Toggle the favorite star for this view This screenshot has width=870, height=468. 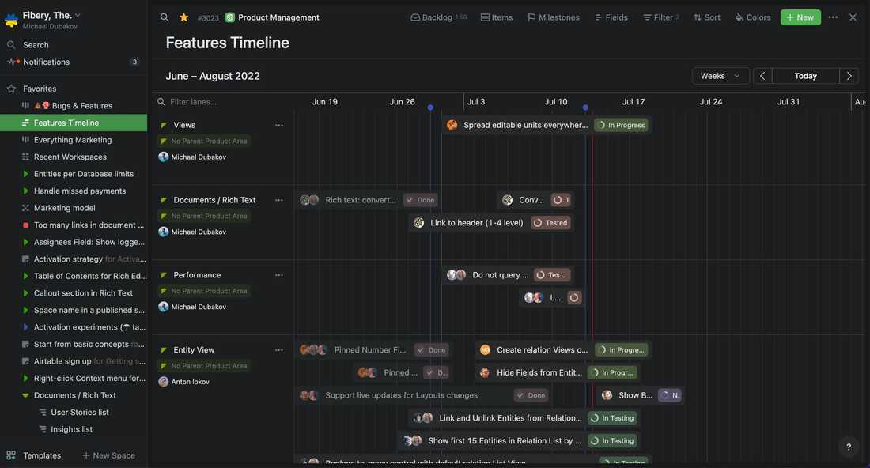point(184,17)
